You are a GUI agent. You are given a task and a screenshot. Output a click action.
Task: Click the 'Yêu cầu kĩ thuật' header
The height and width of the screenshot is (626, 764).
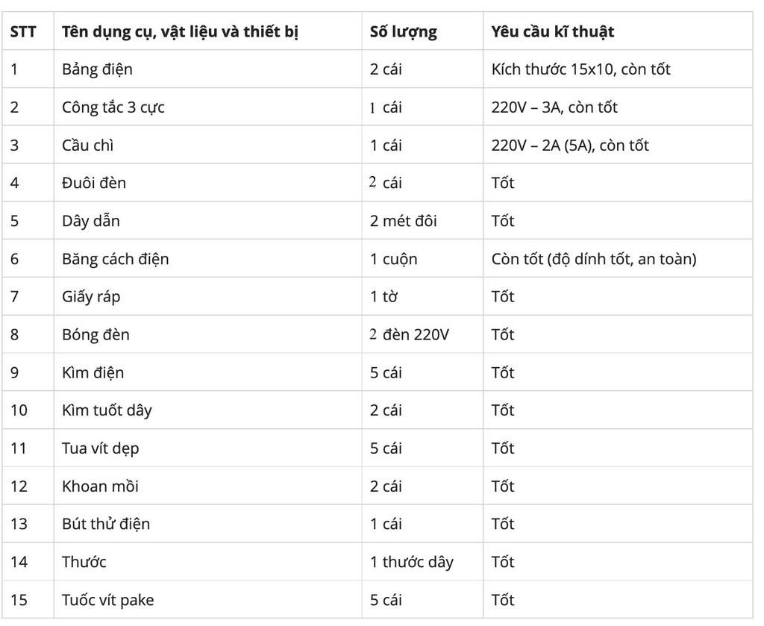click(x=553, y=32)
